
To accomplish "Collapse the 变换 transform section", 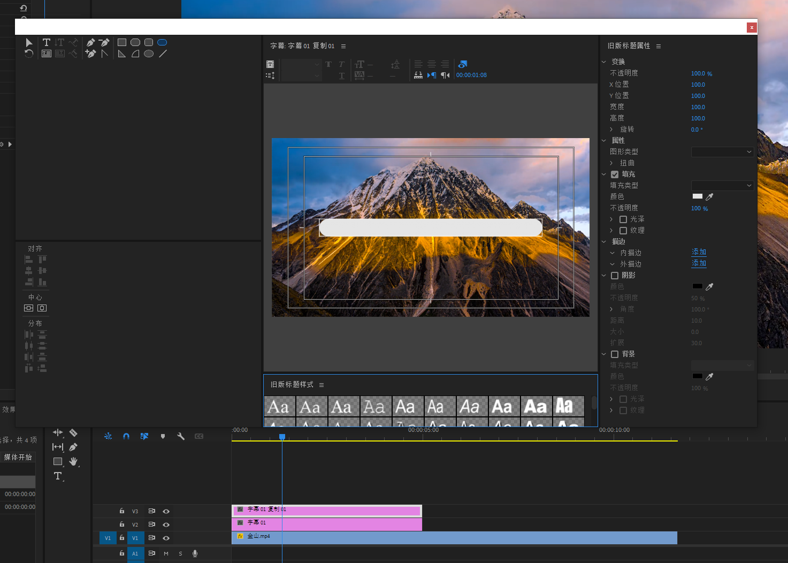I will (604, 62).
